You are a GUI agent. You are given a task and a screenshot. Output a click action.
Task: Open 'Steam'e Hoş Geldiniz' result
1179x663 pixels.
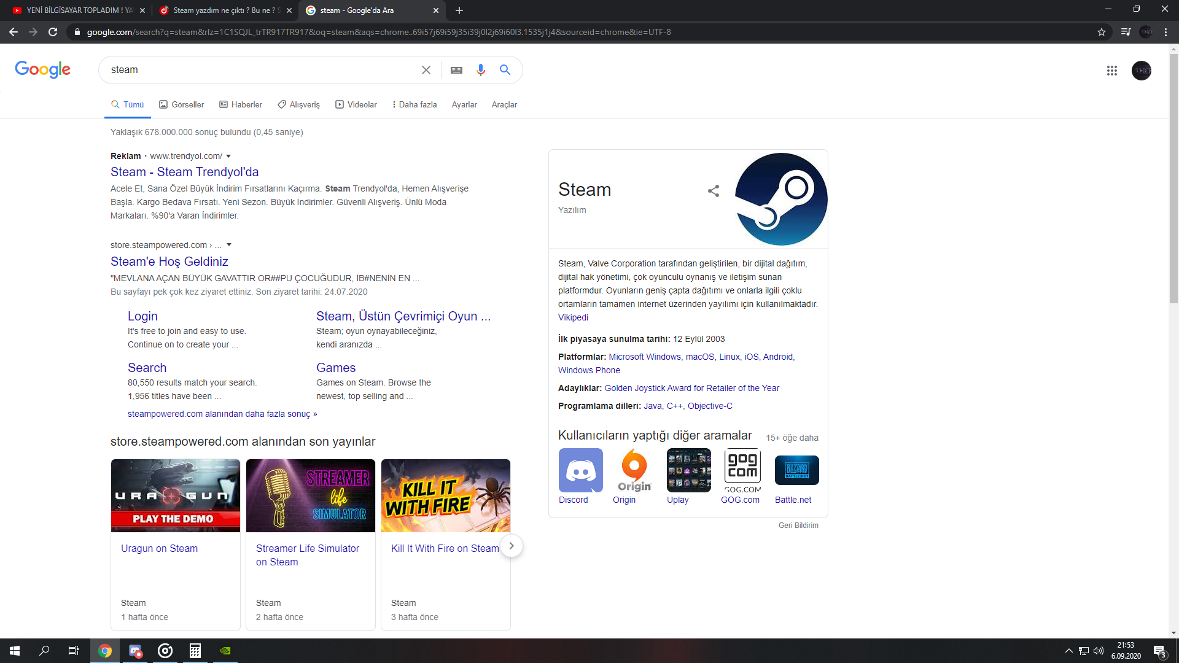(x=169, y=262)
